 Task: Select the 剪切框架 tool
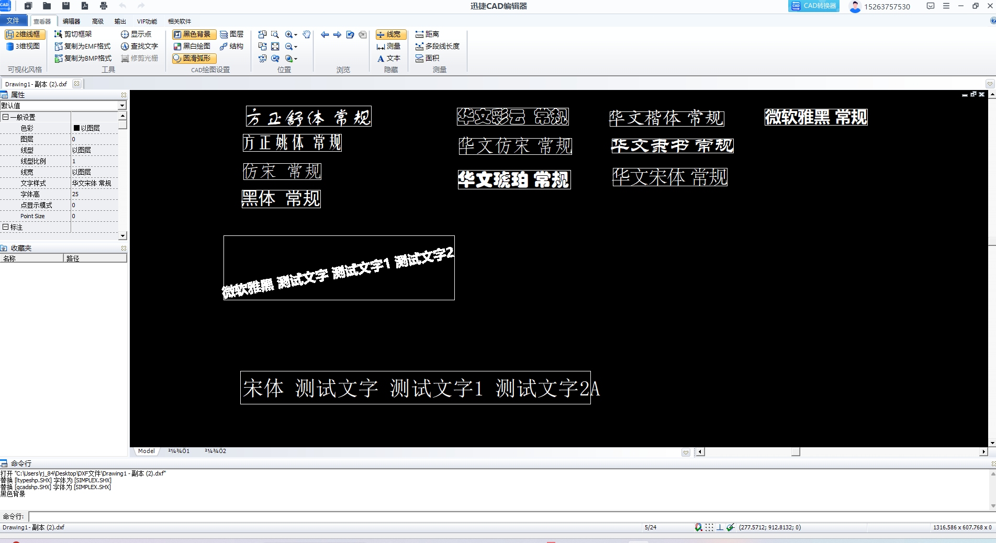[x=73, y=34]
